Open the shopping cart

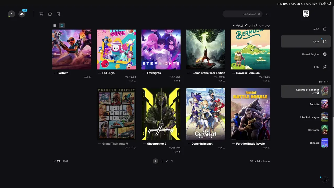(x=41, y=14)
